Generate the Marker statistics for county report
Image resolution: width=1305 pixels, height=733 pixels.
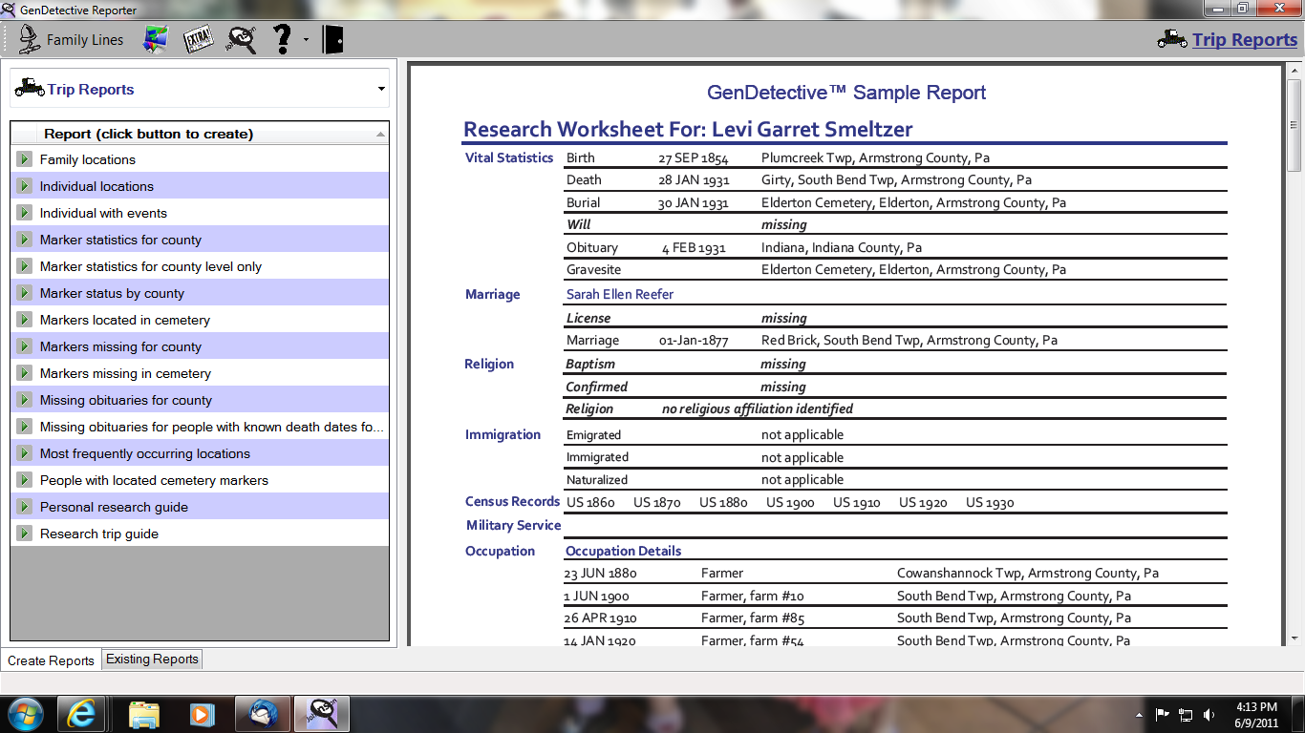click(x=25, y=240)
